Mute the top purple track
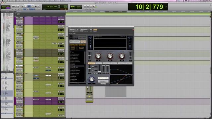Screen dimensions: 212x119 (22, 19)
